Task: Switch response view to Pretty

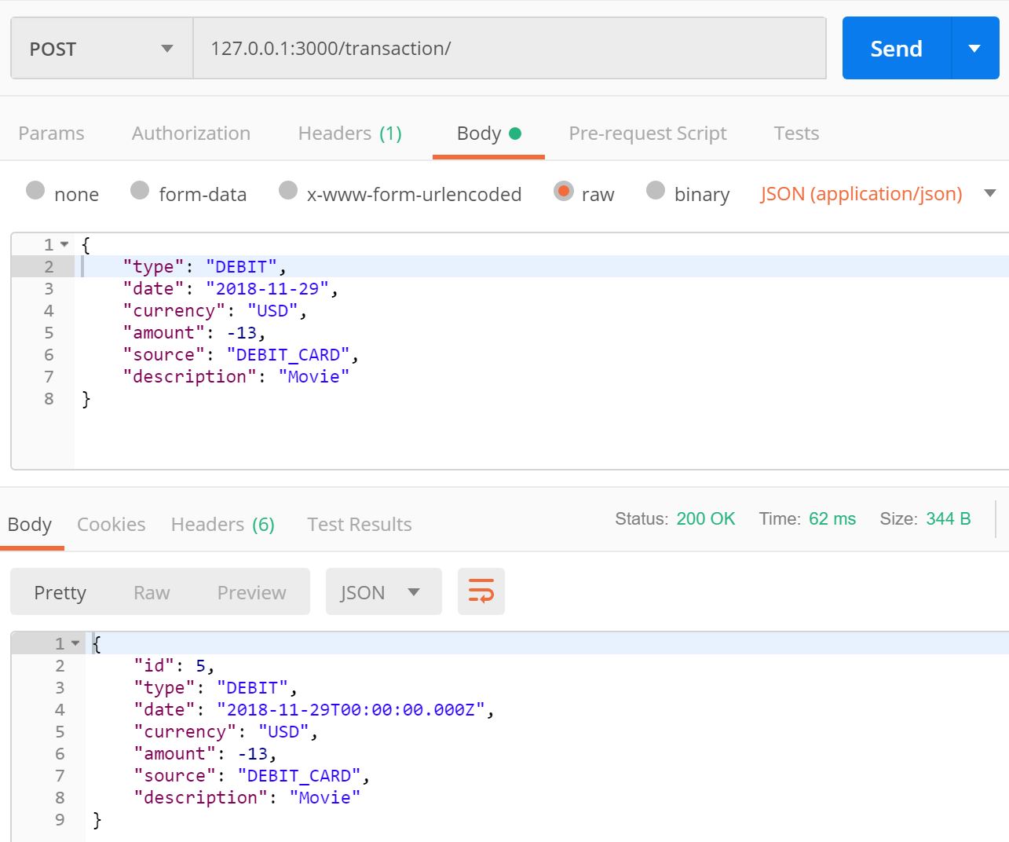Action: tap(60, 592)
